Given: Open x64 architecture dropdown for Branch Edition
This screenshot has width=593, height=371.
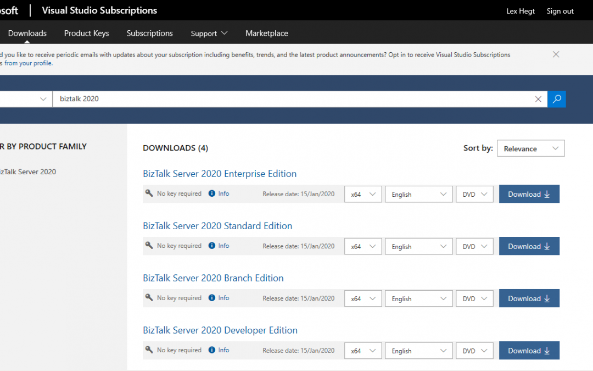Looking at the screenshot, I should pyautogui.click(x=363, y=298).
